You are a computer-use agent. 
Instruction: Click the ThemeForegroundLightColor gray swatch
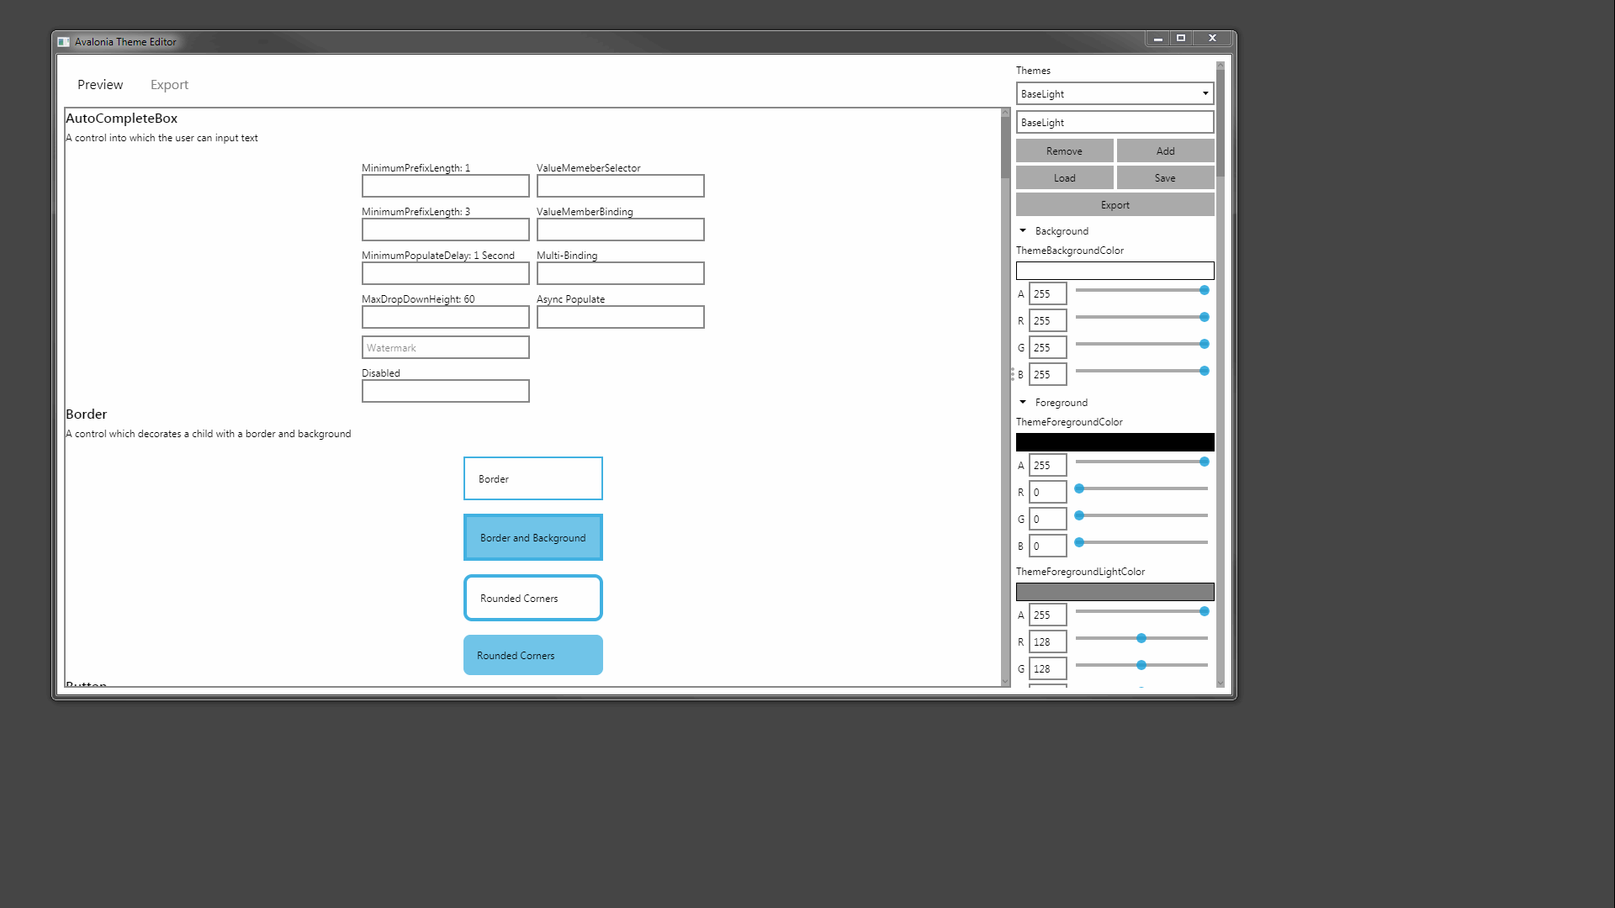click(1115, 592)
